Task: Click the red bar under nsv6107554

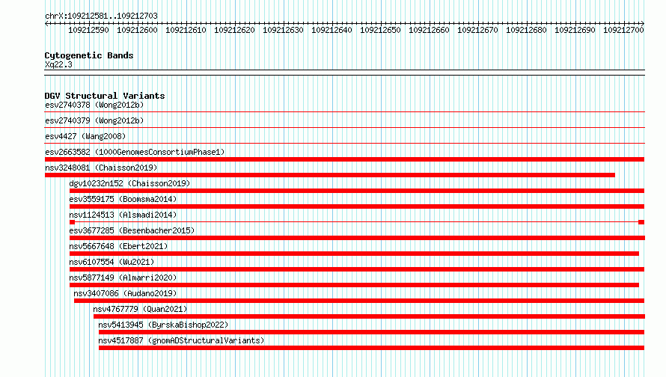Action: (357, 269)
